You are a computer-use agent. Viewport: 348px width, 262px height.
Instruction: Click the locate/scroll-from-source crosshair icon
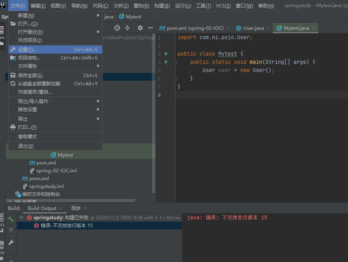click(117, 28)
